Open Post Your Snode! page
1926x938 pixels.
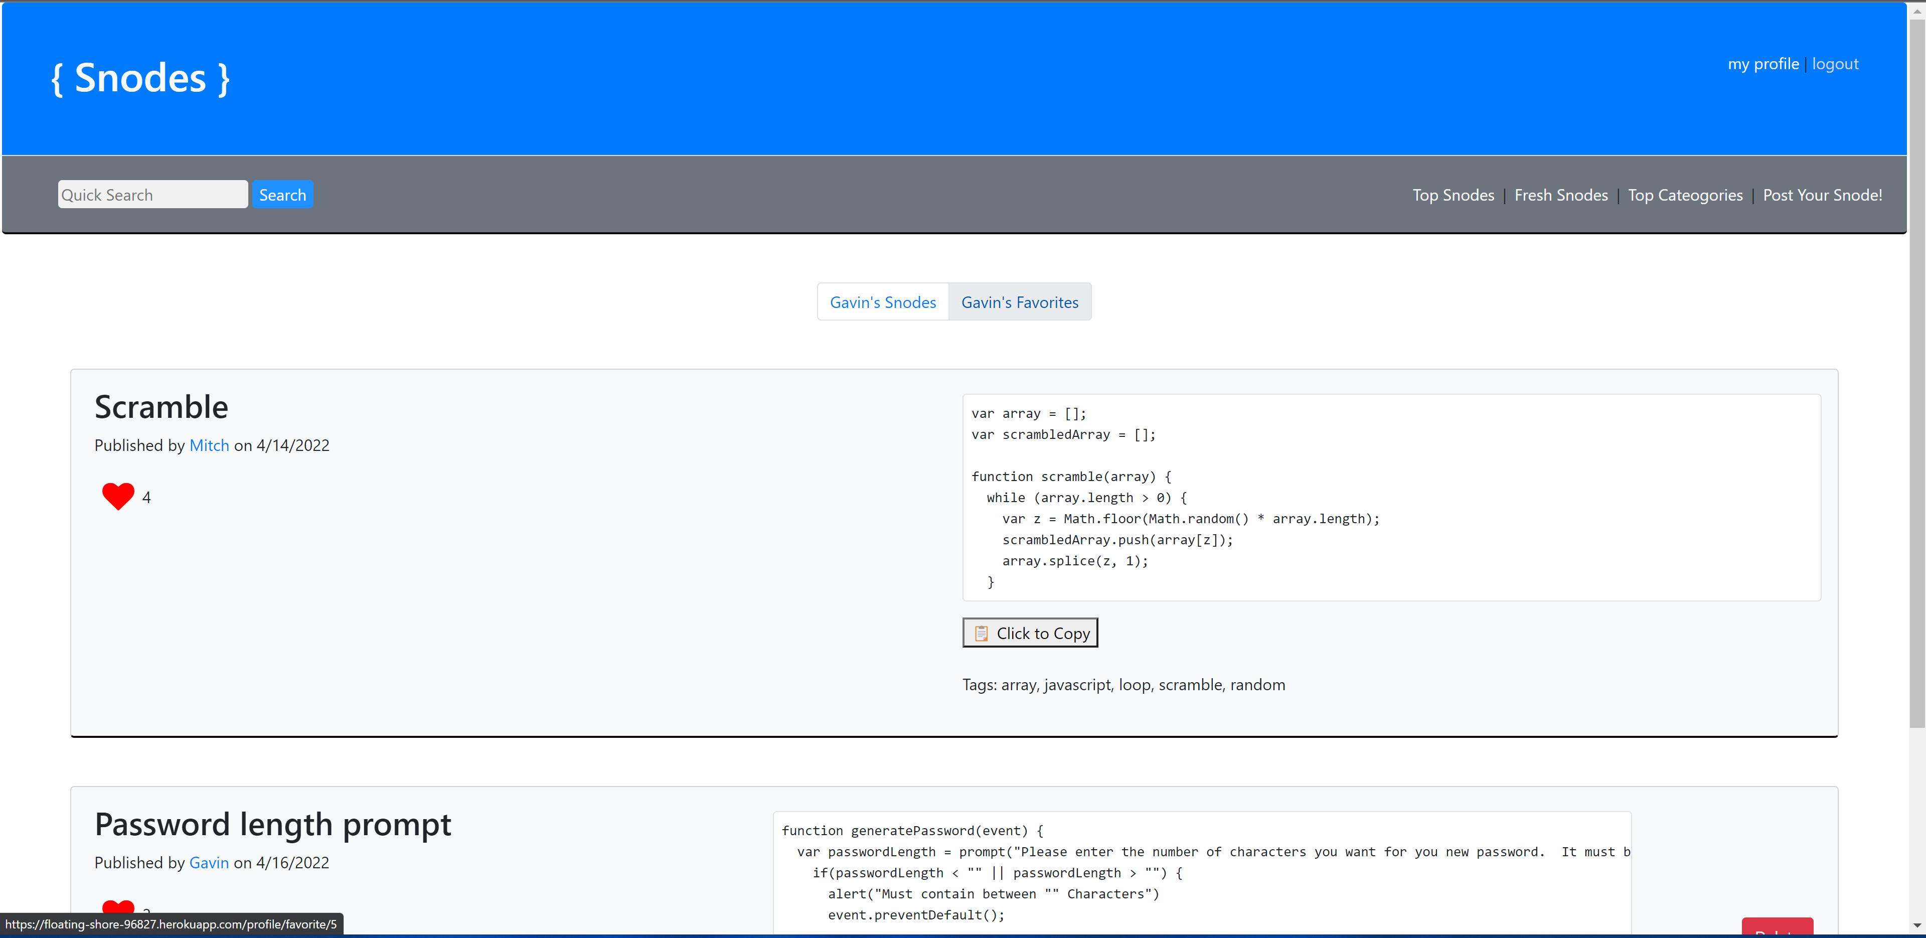click(x=1822, y=195)
